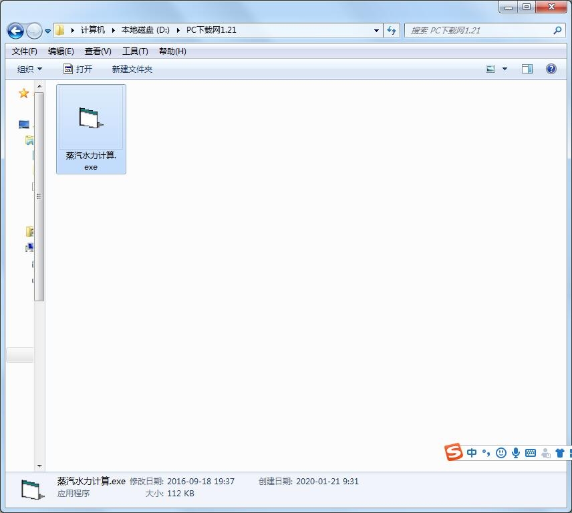Click 创建日期 value 2020-01-21 9:31

(x=327, y=482)
